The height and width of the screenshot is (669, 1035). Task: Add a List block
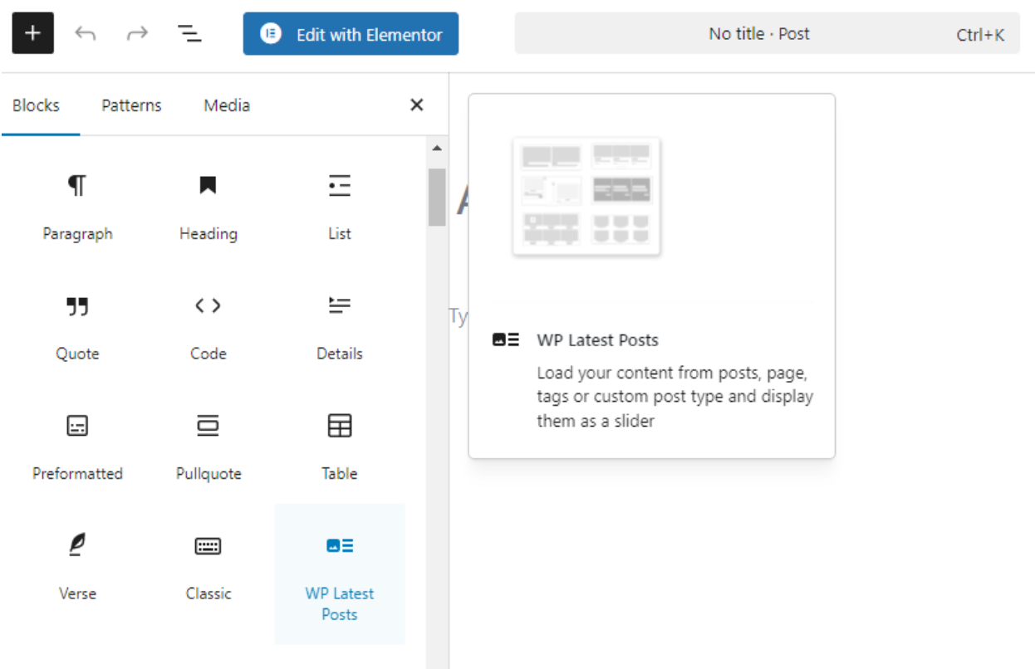click(x=340, y=207)
